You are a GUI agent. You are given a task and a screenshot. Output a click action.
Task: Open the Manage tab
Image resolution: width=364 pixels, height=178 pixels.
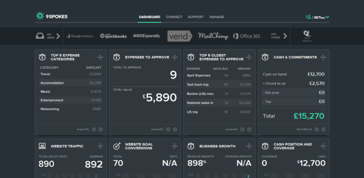point(217,17)
